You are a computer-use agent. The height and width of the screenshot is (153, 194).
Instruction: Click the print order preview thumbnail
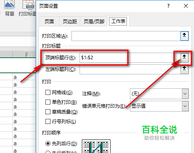pos(96,146)
